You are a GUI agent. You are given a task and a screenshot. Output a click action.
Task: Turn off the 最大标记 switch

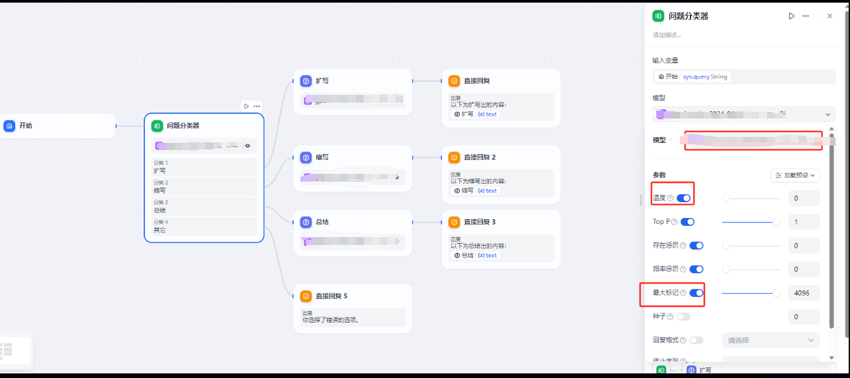coord(696,293)
